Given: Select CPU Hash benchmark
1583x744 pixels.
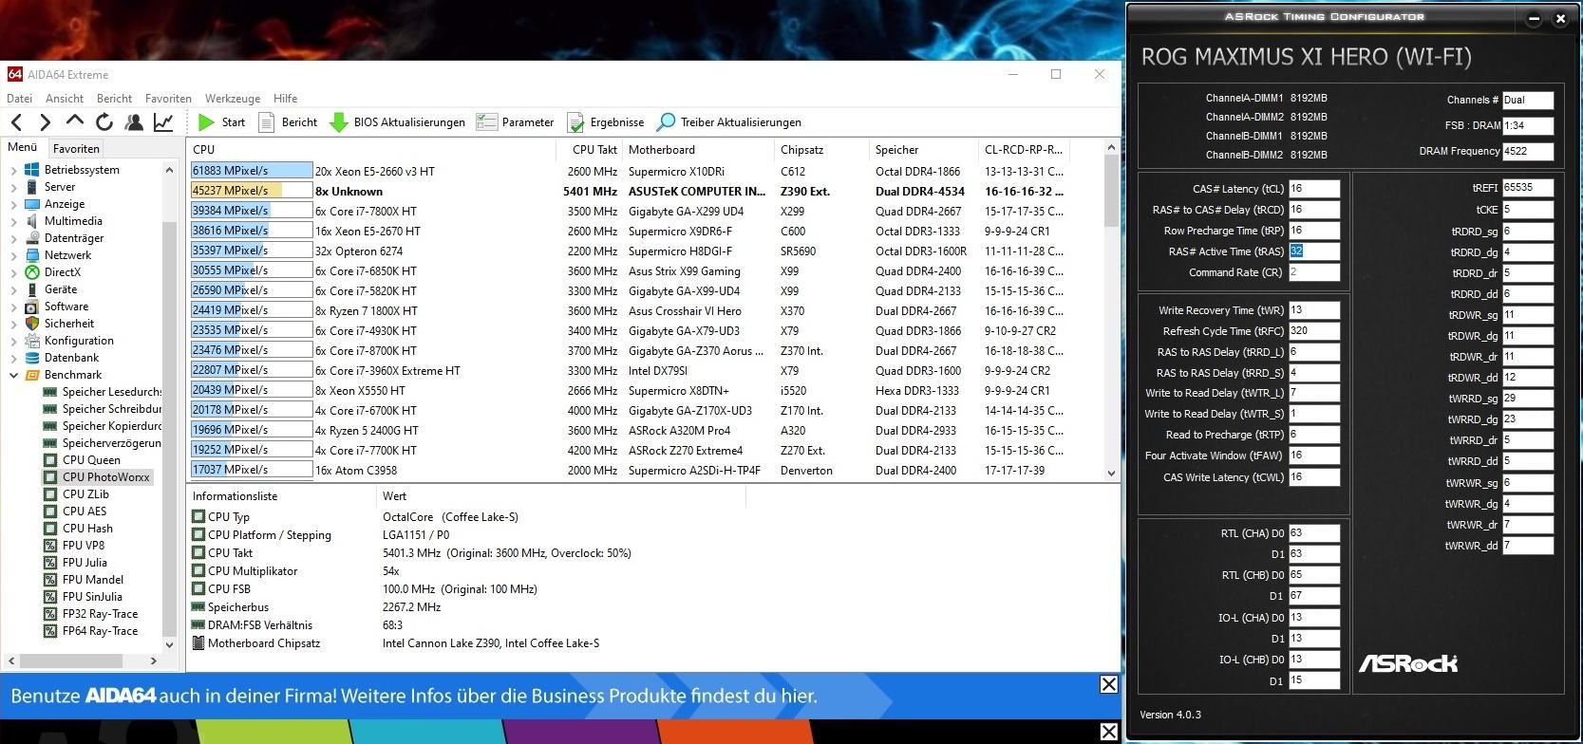Looking at the screenshot, I should 87,529.
